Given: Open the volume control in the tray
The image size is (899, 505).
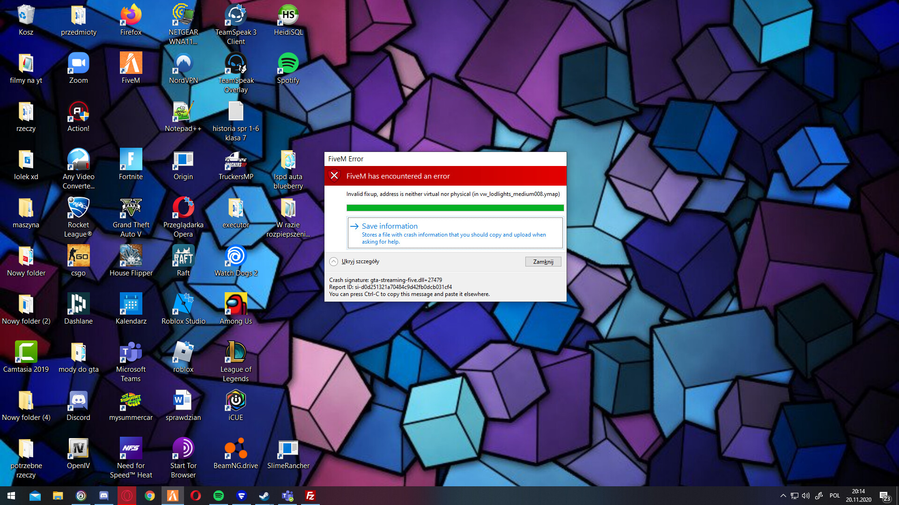Looking at the screenshot, I should [806, 496].
